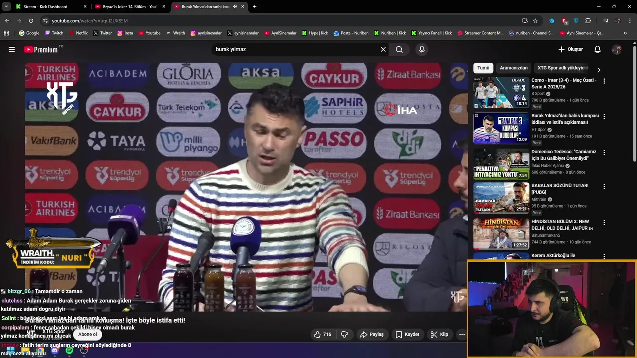
Task: Open Como - Inter (3-4) title link
Action: tap(564, 83)
